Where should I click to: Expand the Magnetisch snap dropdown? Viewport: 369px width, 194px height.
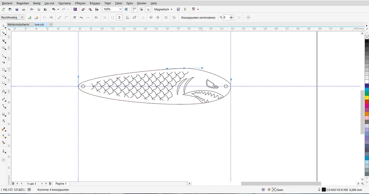tap(171, 10)
